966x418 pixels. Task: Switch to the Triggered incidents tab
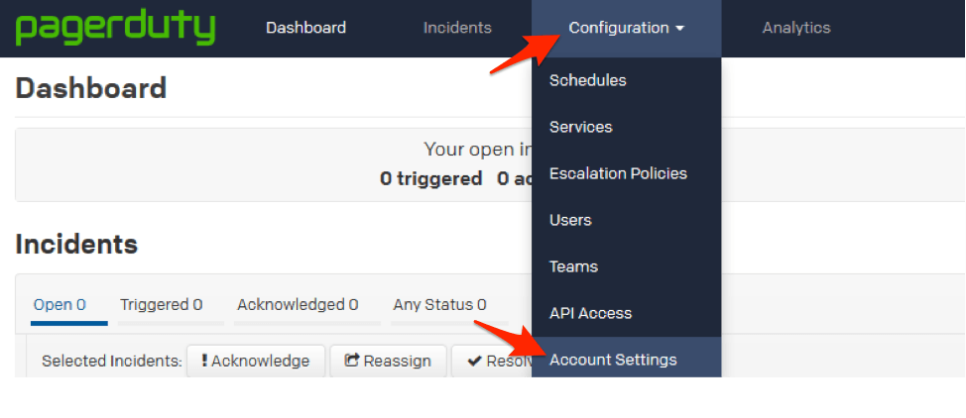point(161,305)
